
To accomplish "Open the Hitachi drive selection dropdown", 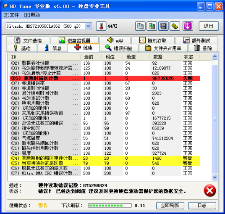I will pyautogui.click(x=88, y=26).
